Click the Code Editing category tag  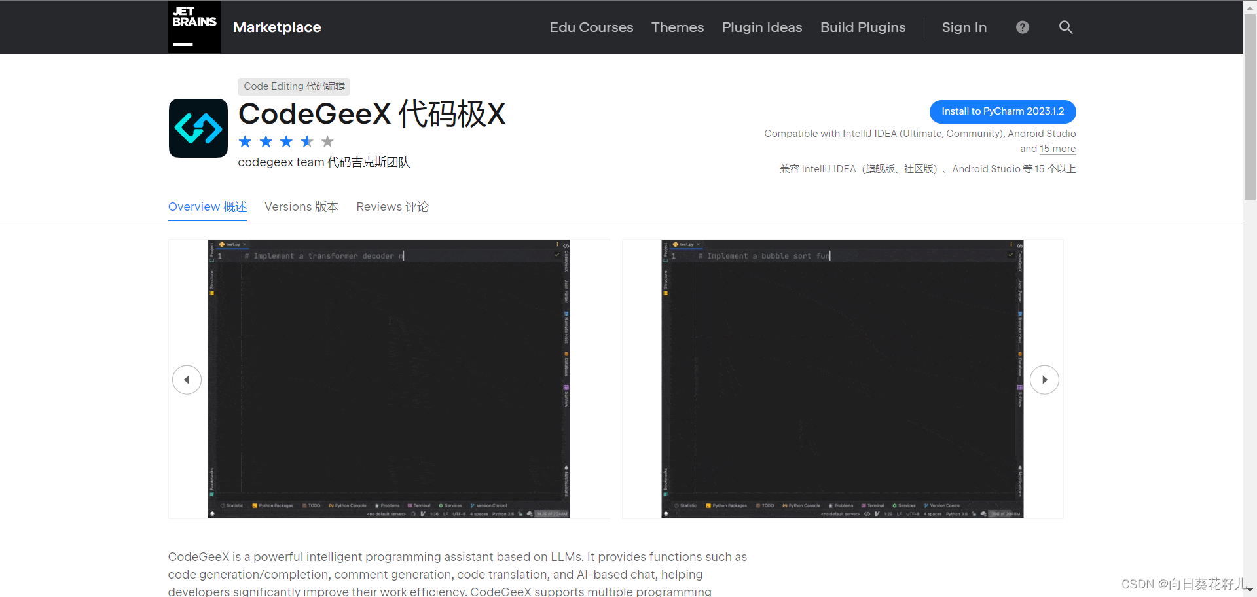click(294, 86)
